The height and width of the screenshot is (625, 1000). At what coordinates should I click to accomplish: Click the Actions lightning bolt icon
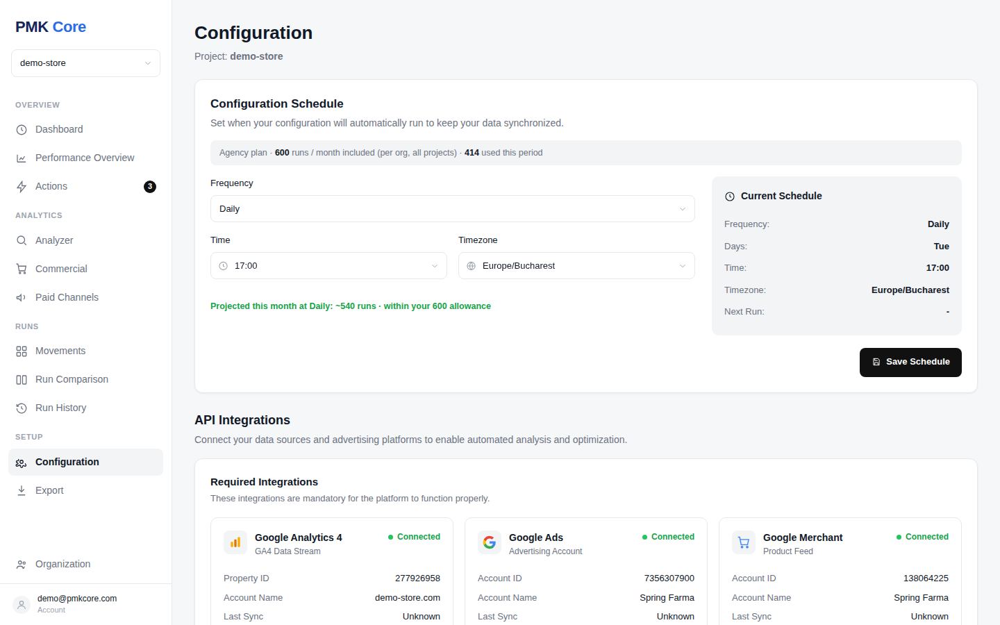(x=22, y=187)
